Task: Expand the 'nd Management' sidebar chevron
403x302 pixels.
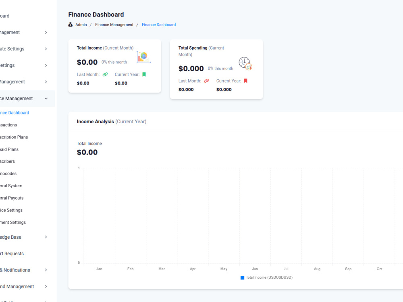Action: point(46,286)
